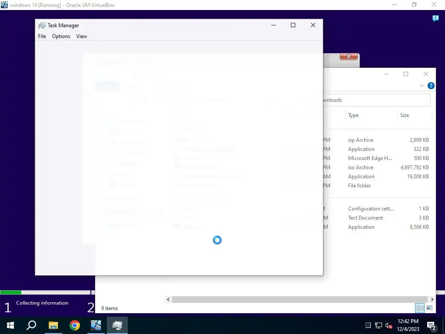
Task: Click the tray icon left of network
Action: coord(368,325)
